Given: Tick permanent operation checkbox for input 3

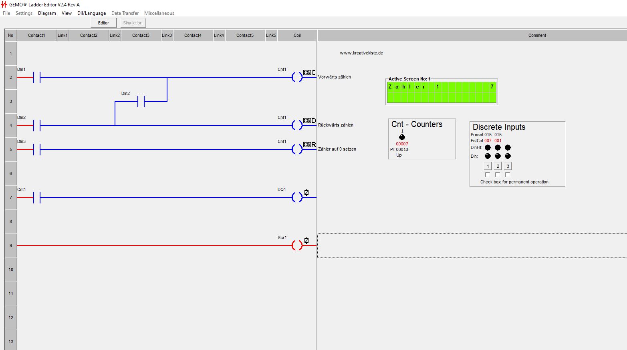Looking at the screenshot, I should [x=508, y=175].
